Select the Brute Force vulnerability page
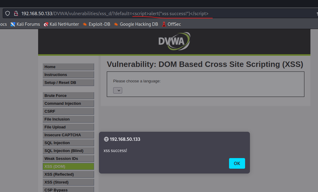This screenshot has width=318, height=192. point(68,96)
